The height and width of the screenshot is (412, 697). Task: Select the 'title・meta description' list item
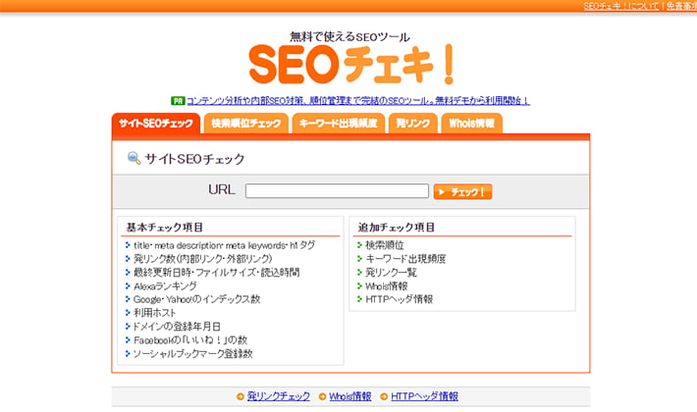point(225,245)
